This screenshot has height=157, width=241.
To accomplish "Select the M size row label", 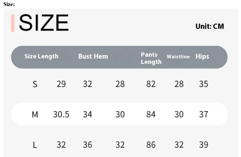I will [x=35, y=114].
